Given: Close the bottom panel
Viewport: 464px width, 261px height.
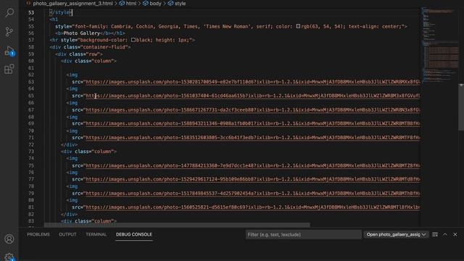Looking at the screenshot, I should (x=455, y=234).
